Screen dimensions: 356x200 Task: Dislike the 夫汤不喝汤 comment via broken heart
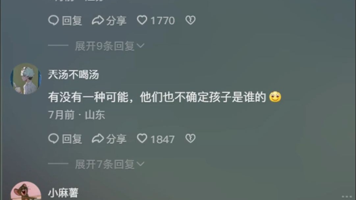[190, 138]
